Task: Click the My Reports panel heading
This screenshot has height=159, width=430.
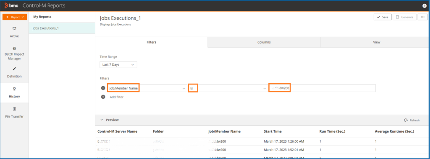Action: point(42,17)
